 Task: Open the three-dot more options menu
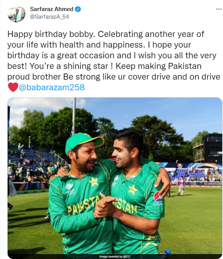pyautogui.click(x=219, y=9)
